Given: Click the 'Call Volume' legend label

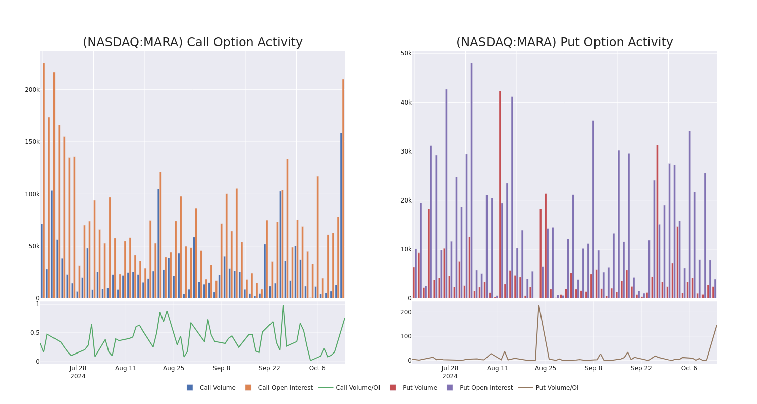Looking at the screenshot, I should 218,388.
